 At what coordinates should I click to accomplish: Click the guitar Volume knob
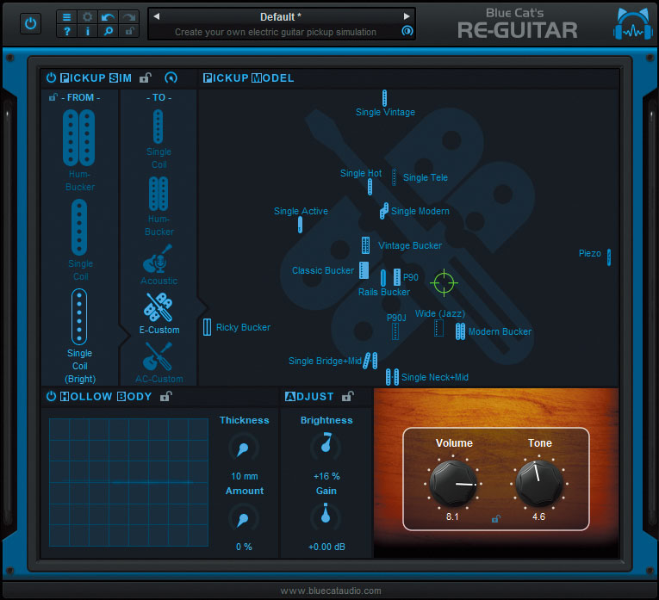tap(453, 483)
